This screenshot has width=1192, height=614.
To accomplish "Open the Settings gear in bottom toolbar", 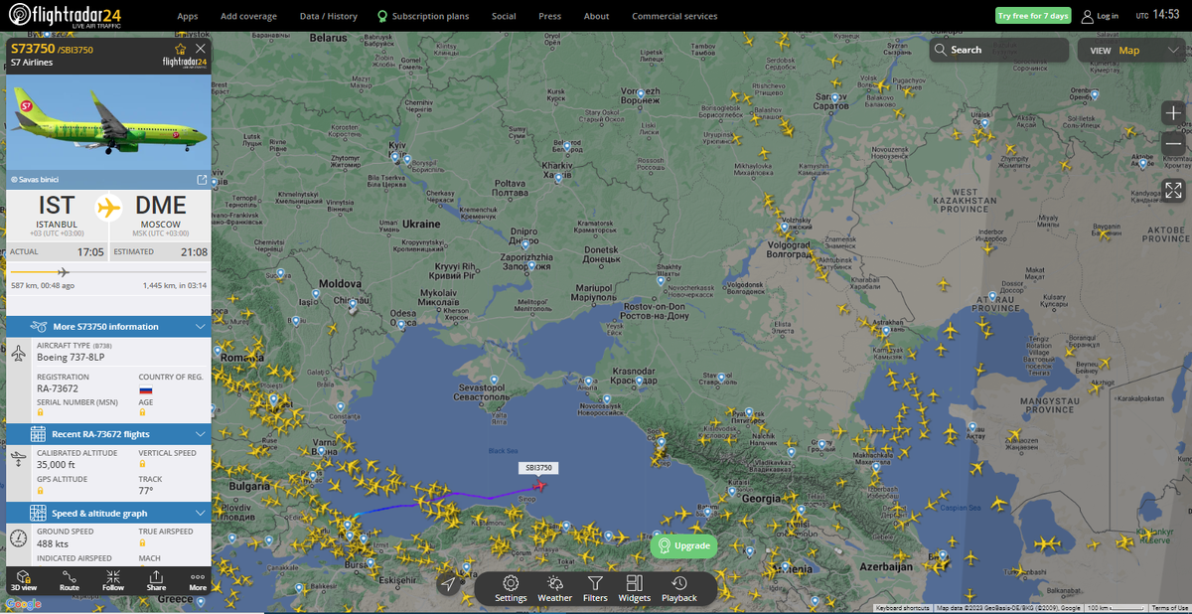I will [x=511, y=588].
